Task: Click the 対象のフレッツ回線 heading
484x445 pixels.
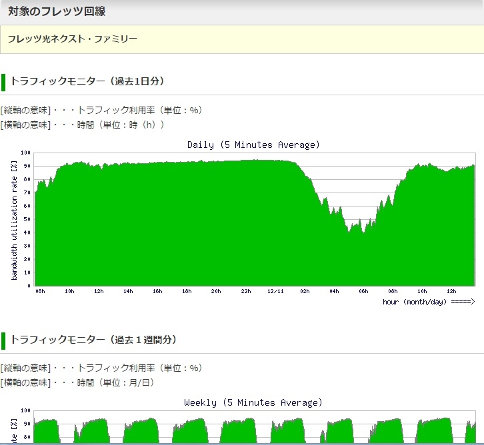Action: pos(57,11)
